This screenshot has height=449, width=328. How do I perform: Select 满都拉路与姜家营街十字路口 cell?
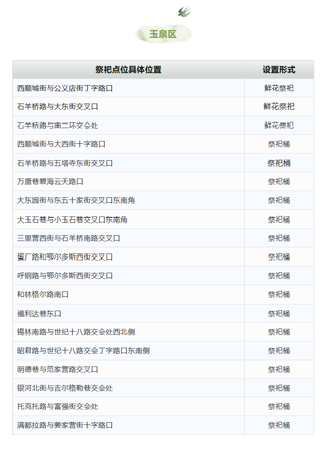pyautogui.click(x=65, y=425)
